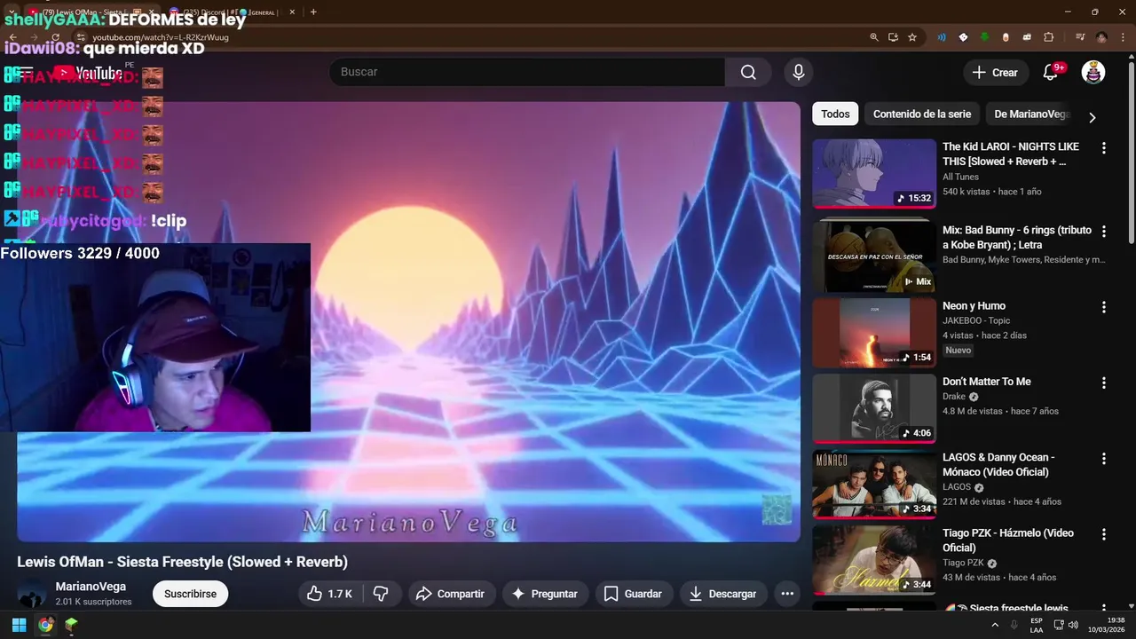Go back with the browser back arrow
This screenshot has height=639, width=1136.
click(13, 37)
